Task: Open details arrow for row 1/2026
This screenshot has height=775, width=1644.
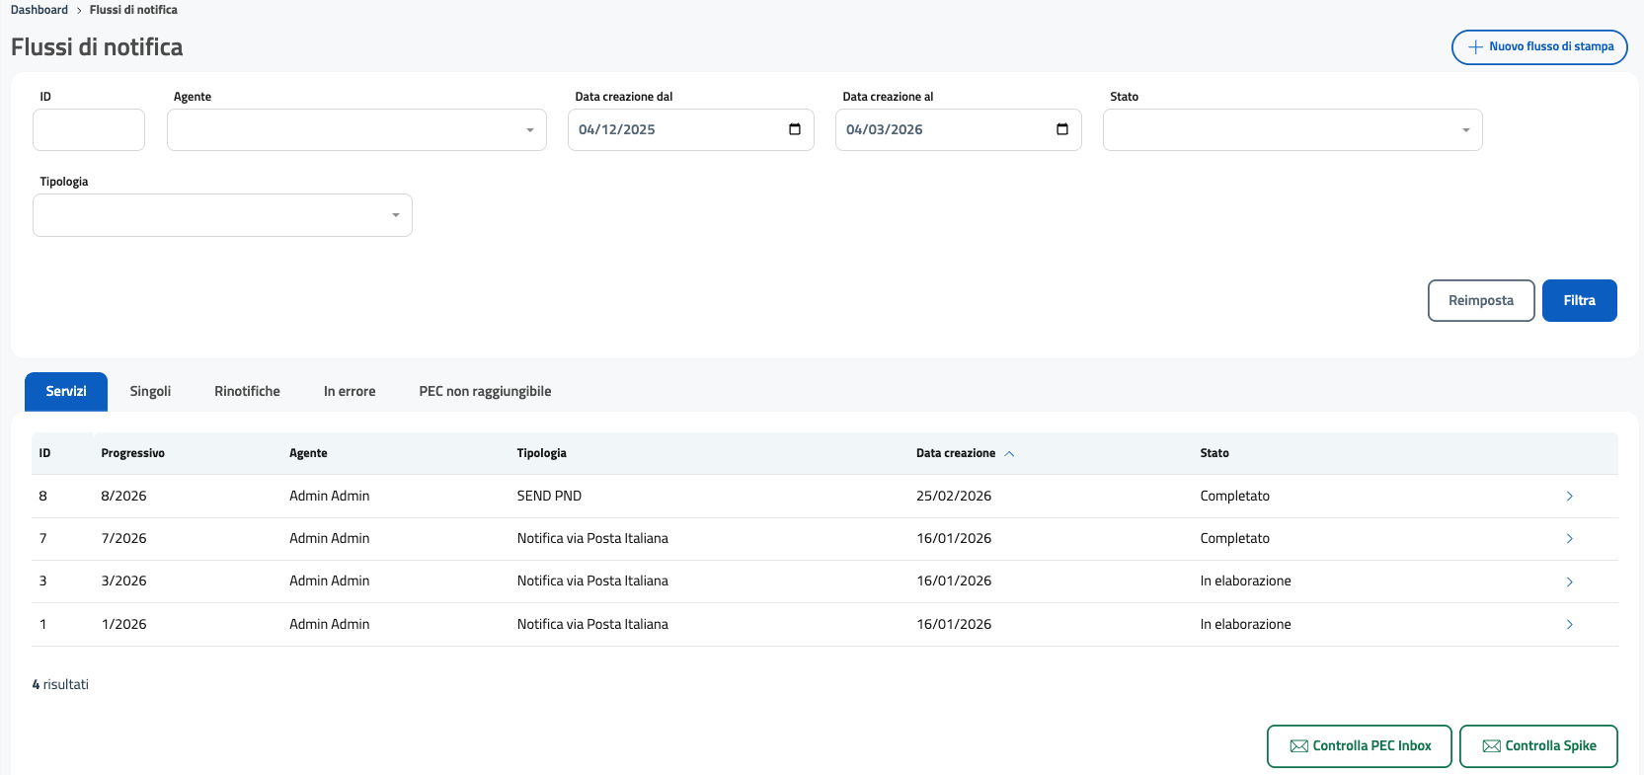Action: [x=1569, y=625]
